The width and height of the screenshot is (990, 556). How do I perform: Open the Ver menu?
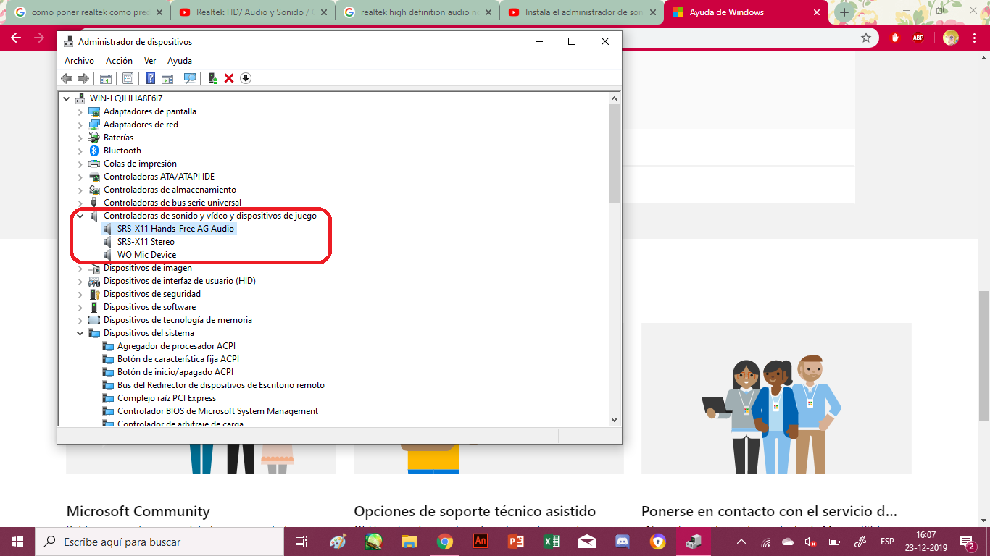[150, 61]
